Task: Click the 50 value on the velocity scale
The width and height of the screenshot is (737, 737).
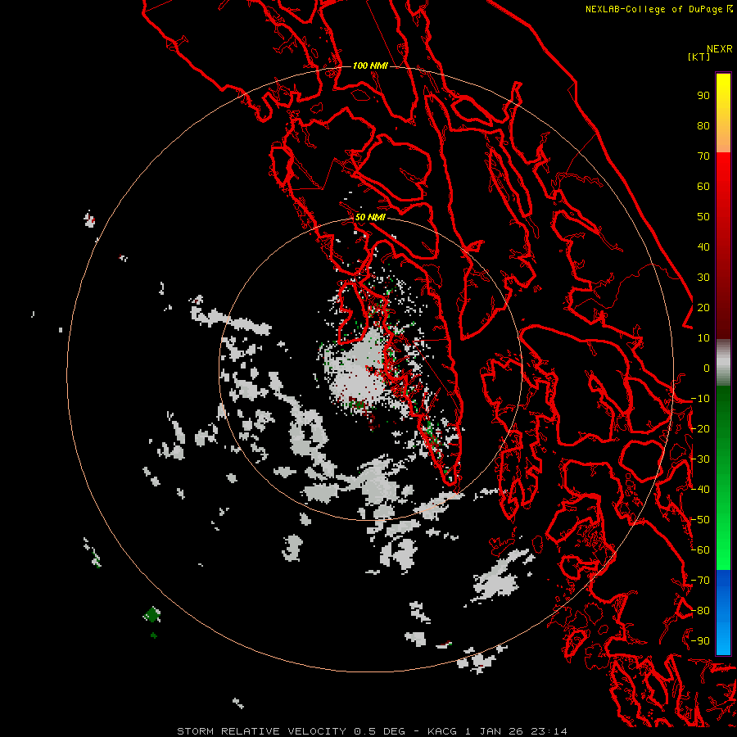Action: pyautogui.click(x=703, y=217)
